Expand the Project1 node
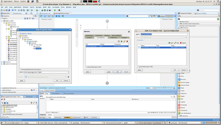 tap(2, 62)
